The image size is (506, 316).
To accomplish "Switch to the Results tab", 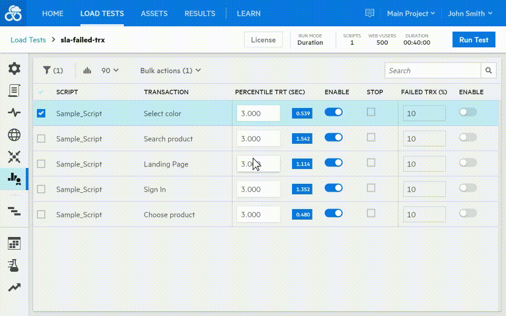I will (x=200, y=14).
